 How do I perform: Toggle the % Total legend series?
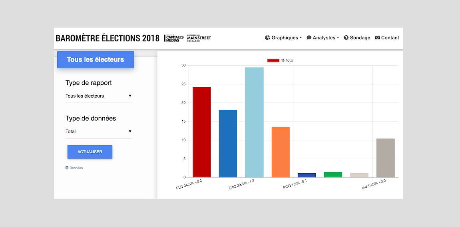pos(273,61)
